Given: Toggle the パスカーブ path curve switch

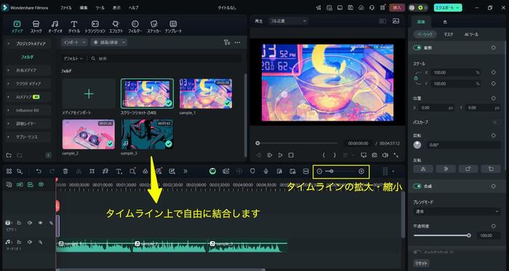Looking at the screenshot, I should 496,123.
